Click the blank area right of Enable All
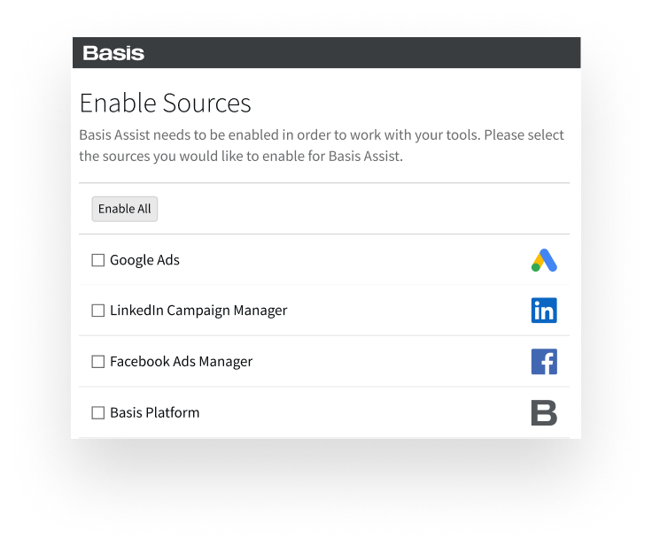Viewport: 652px width, 545px height. [x=361, y=209]
